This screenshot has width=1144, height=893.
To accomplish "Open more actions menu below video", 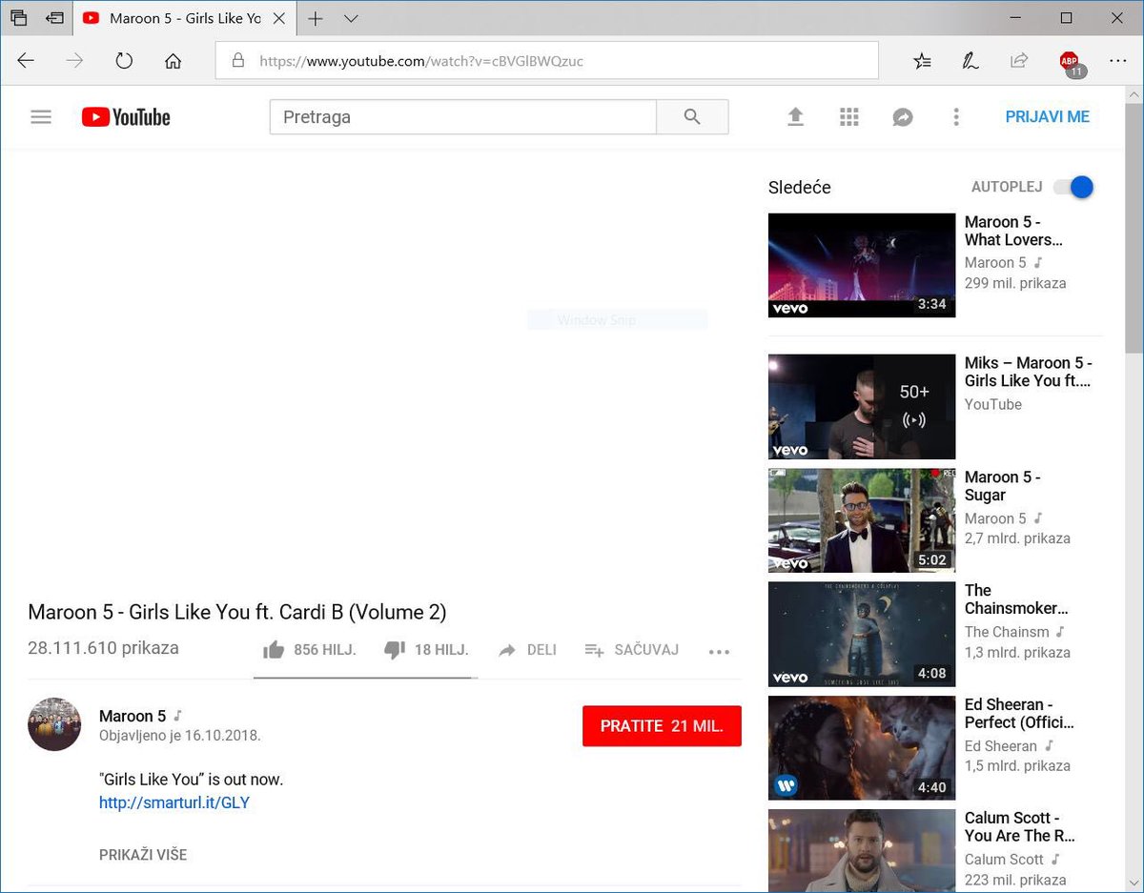I will pos(719,652).
